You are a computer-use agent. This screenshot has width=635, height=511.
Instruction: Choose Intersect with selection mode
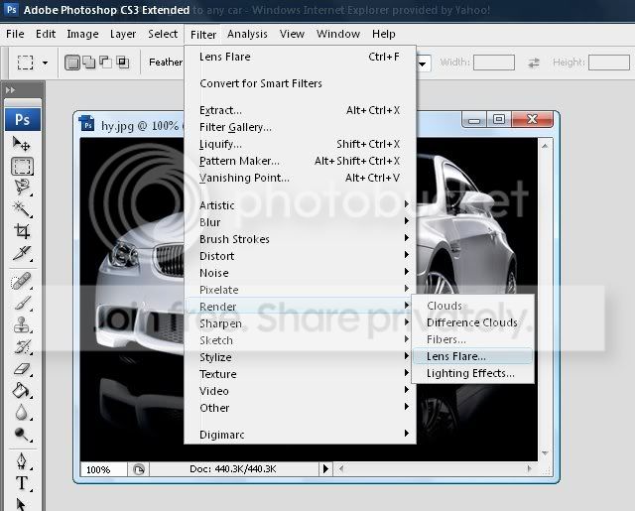[122, 63]
